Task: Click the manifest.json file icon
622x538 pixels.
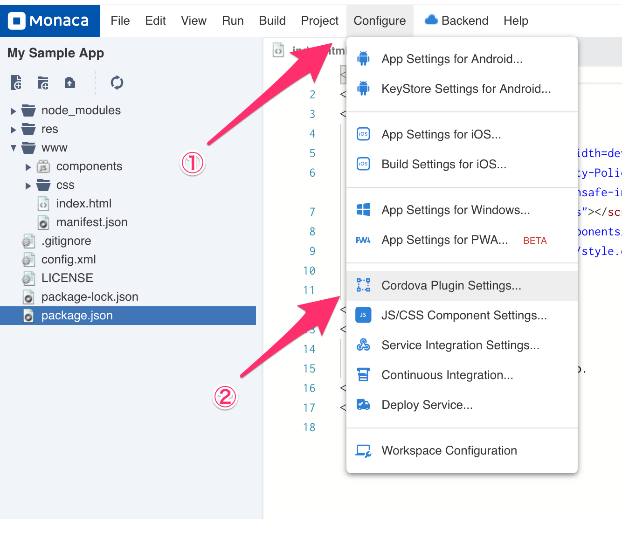Action: tap(43, 222)
